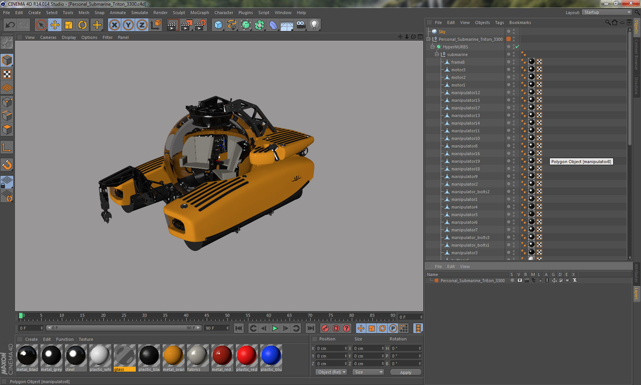Go to the start of animation

[239, 328]
